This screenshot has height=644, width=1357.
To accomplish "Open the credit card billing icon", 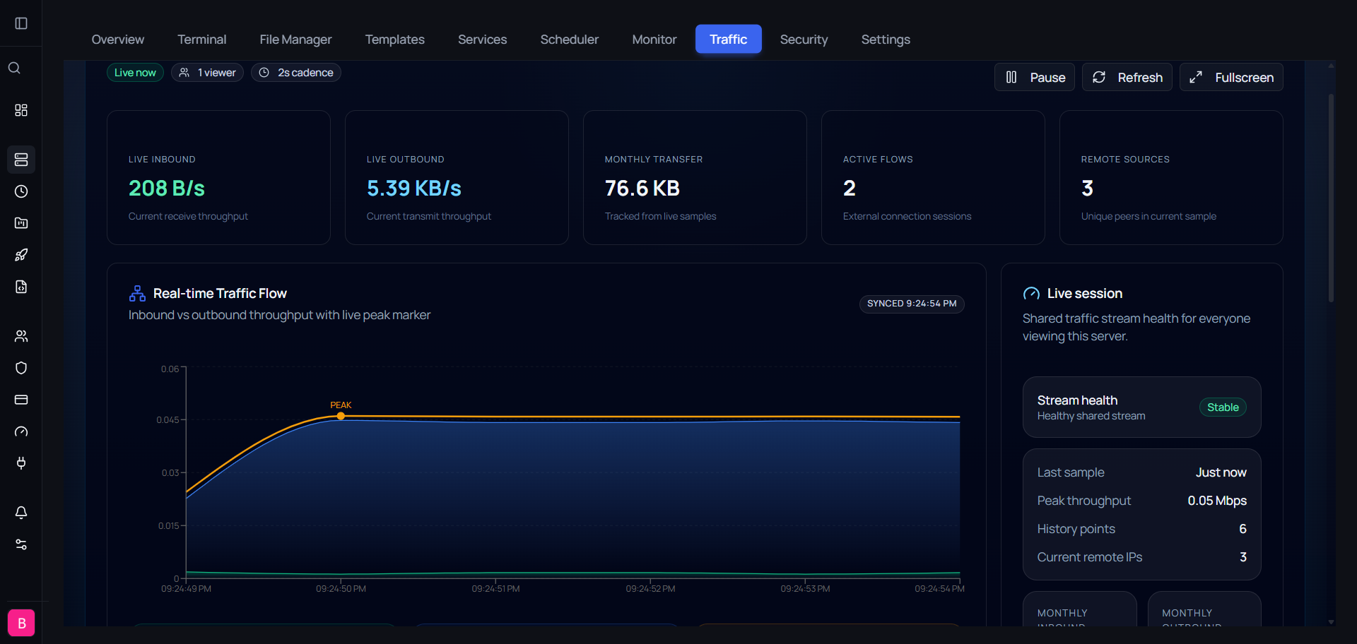I will point(21,400).
